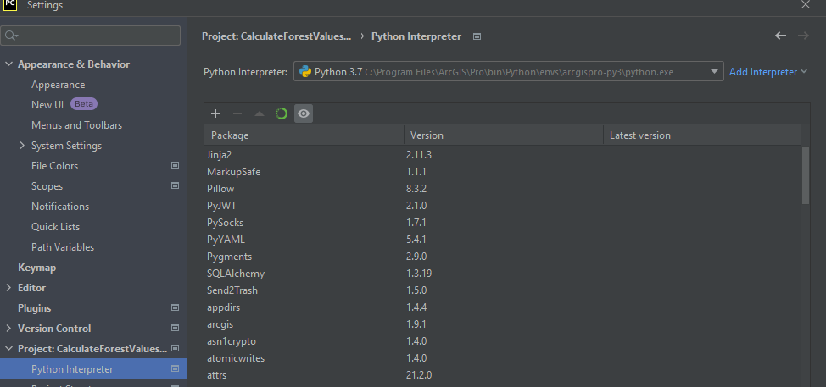Image resolution: width=826 pixels, height=387 pixels.
Task: Click the back navigation arrow
Action: pos(781,36)
